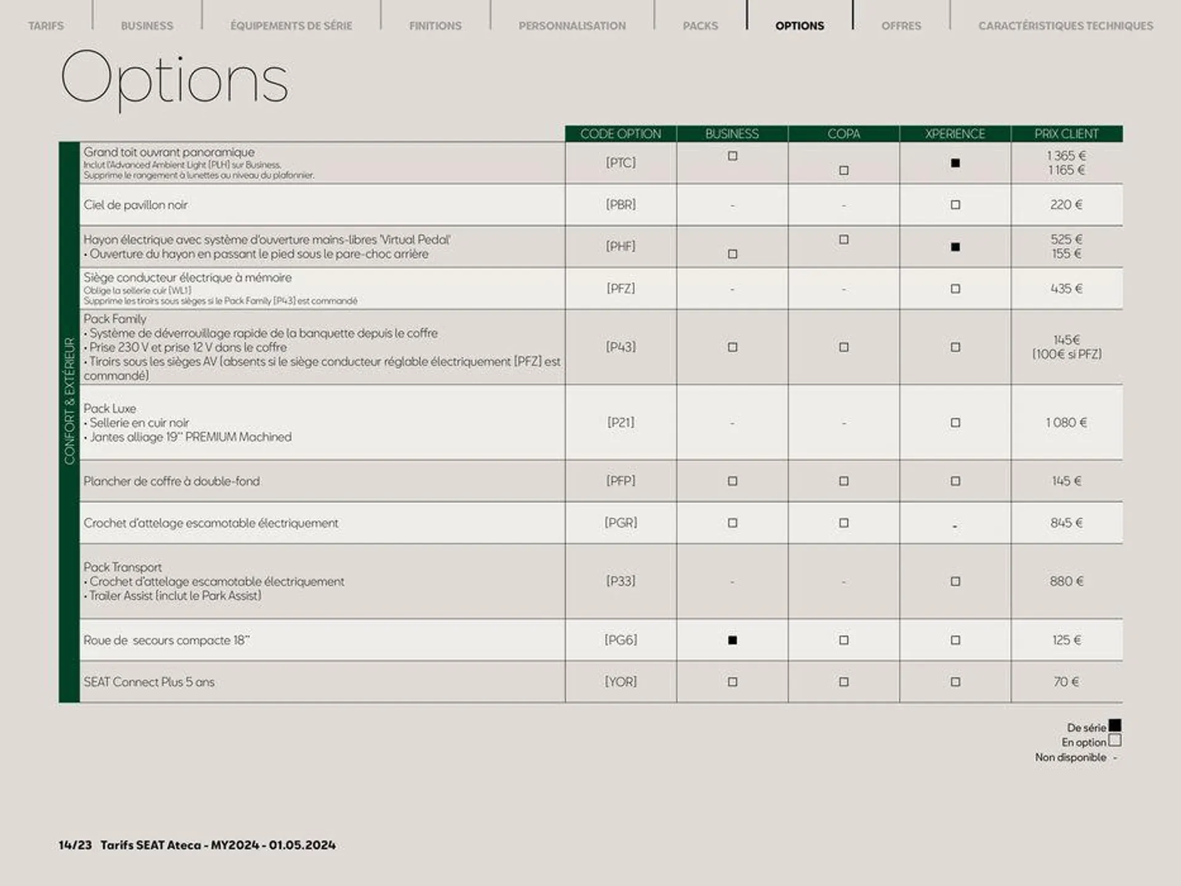Click the price 1 365 €
Screen dimensions: 1181x886
point(1067,156)
